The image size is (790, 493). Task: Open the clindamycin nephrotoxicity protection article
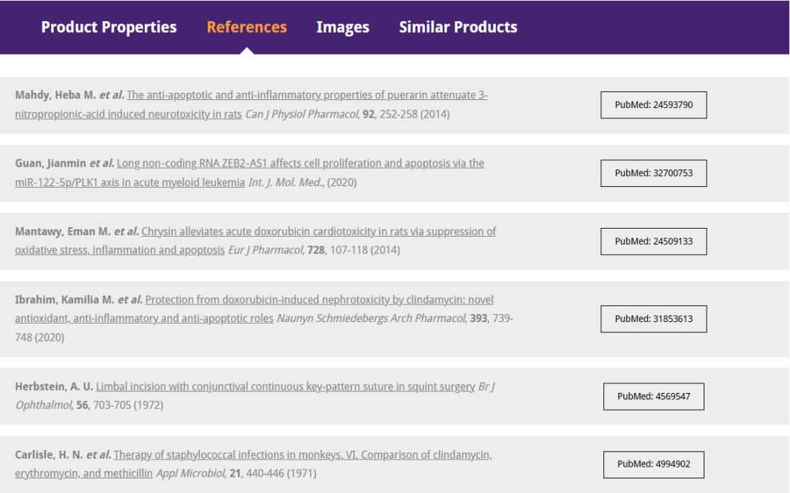click(x=319, y=300)
